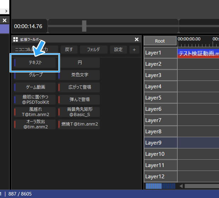Select Layer11 header
Screen dimensions: 219x198
click(161, 165)
